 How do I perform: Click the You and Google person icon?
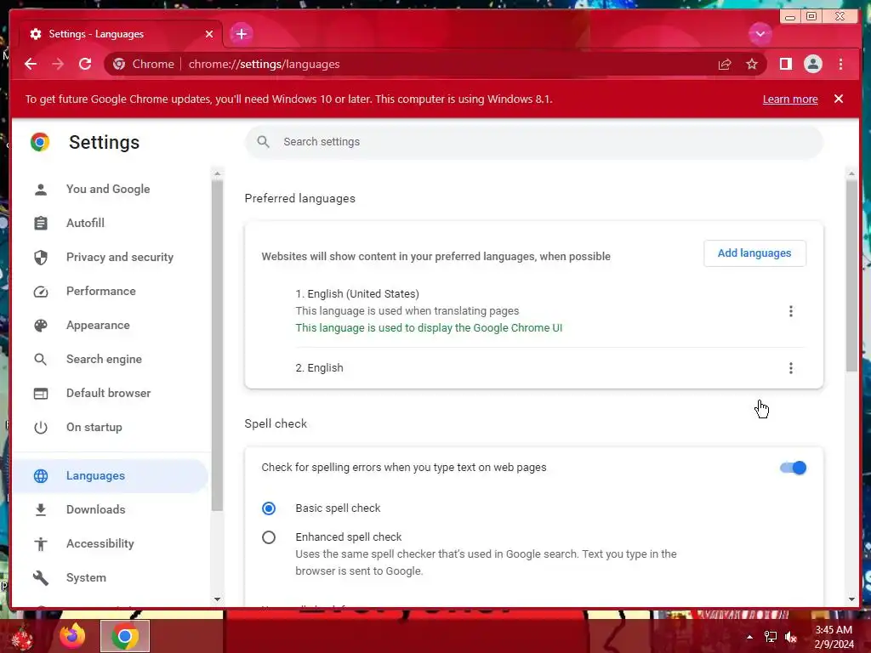[41, 190]
